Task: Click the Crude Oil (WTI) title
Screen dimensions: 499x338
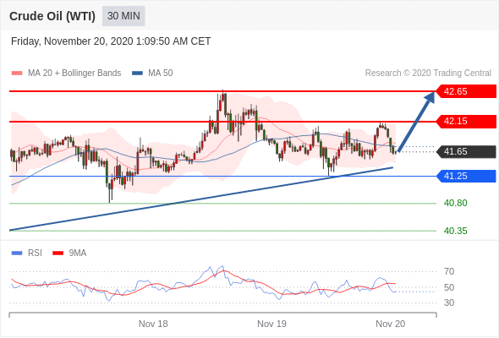Action: pyautogui.click(x=52, y=16)
